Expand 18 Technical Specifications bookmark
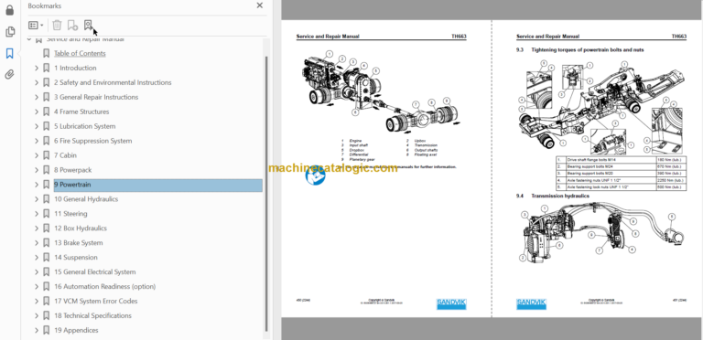703x340 pixels. (x=37, y=316)
